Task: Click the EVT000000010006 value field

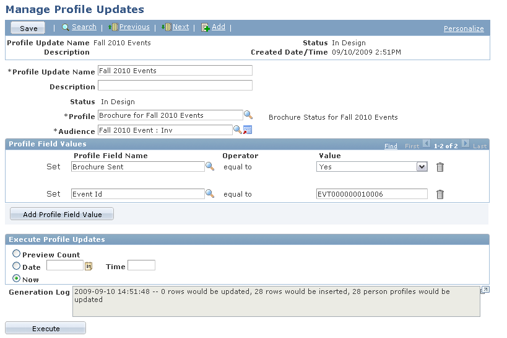Action: pyautogui.click(x=372, y=193)
